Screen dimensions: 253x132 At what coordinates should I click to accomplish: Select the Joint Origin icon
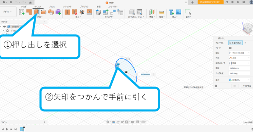click(113, 12)
